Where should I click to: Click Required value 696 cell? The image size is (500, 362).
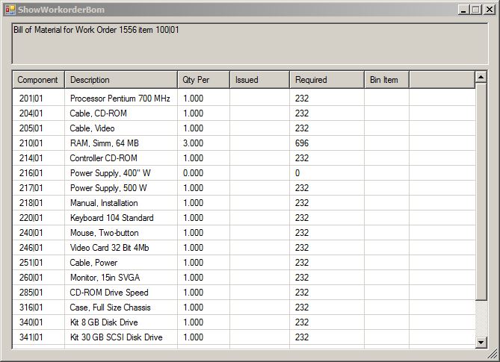(302, 143)
